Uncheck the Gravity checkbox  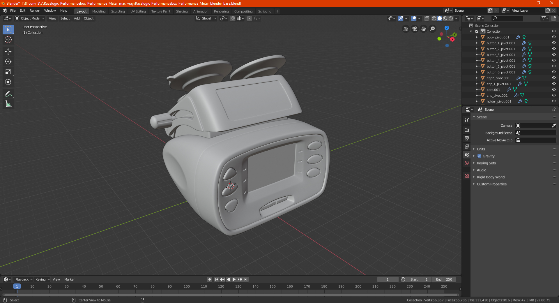coord(479,156)
